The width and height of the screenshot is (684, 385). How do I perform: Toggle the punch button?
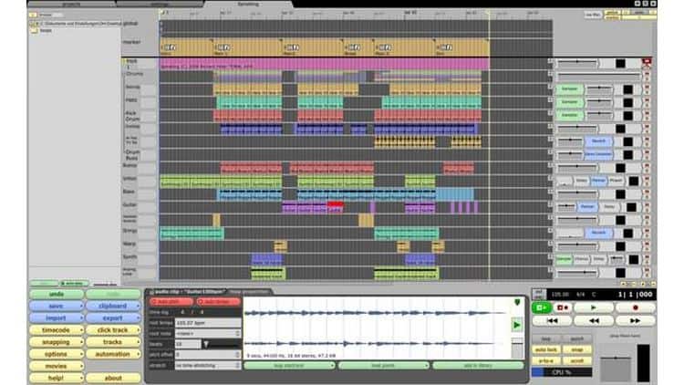(x=576, y=338)
